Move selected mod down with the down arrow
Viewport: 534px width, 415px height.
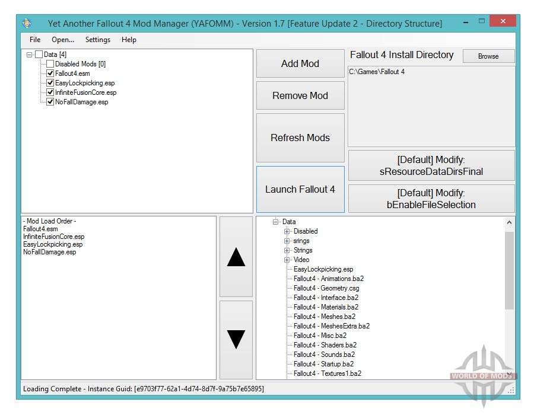236,340
